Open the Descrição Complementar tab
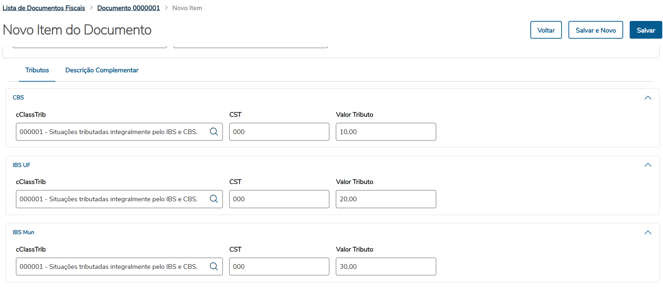The image size is (663, 288). coord(102,70)
